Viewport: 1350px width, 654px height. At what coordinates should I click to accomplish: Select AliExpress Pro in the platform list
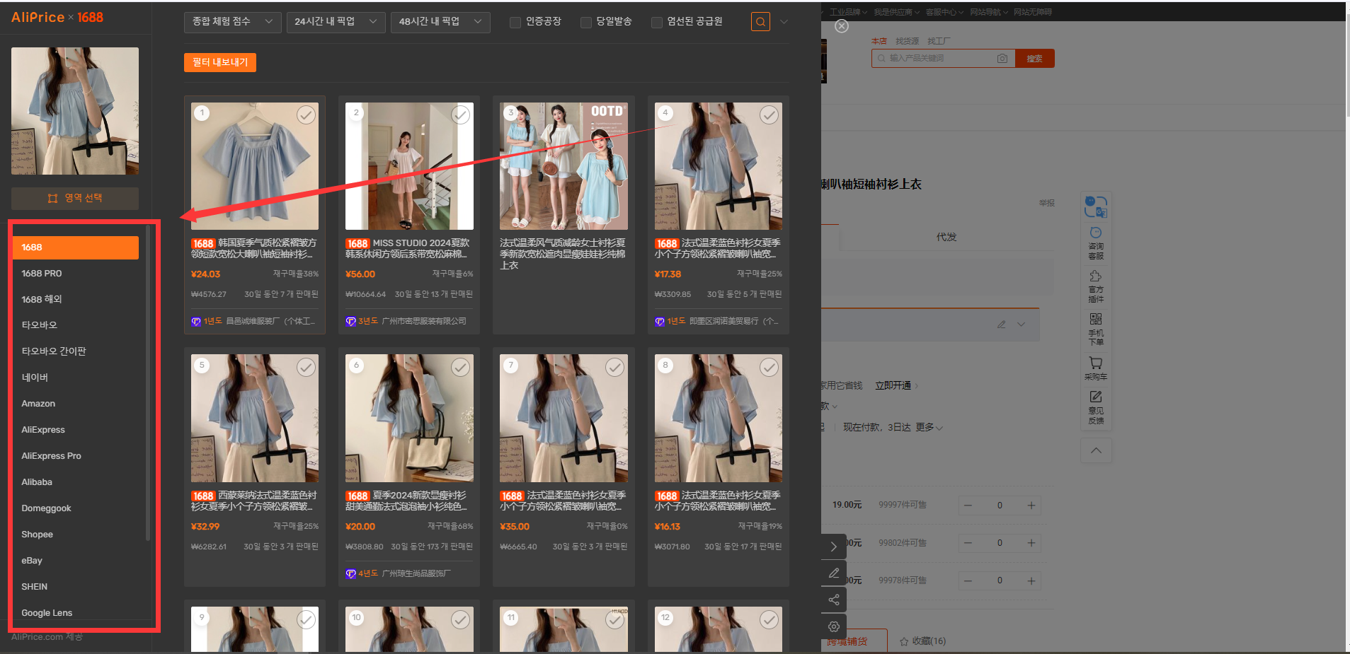tap(75, 456)
